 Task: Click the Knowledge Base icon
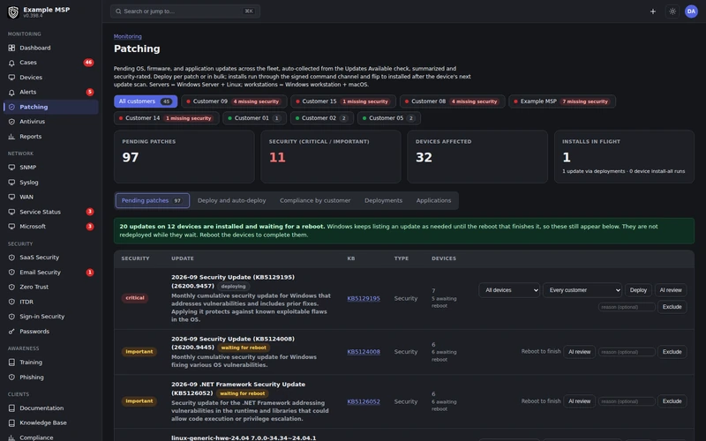[x=11, y=423]
